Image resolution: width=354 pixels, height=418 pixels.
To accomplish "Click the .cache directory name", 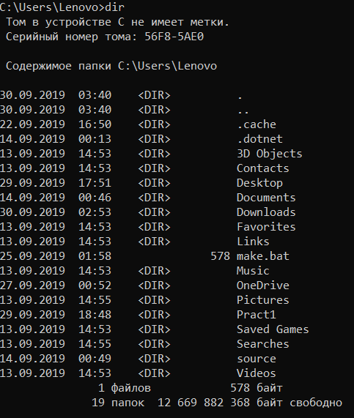I will click(257, 124).
